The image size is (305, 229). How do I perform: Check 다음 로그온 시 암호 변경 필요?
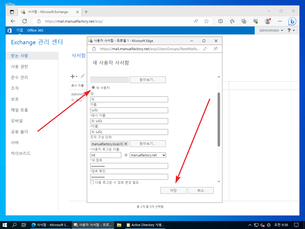tap(92, 182)
